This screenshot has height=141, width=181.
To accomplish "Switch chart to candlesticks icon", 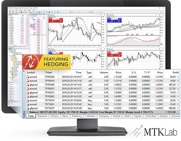I will [39, 12].
